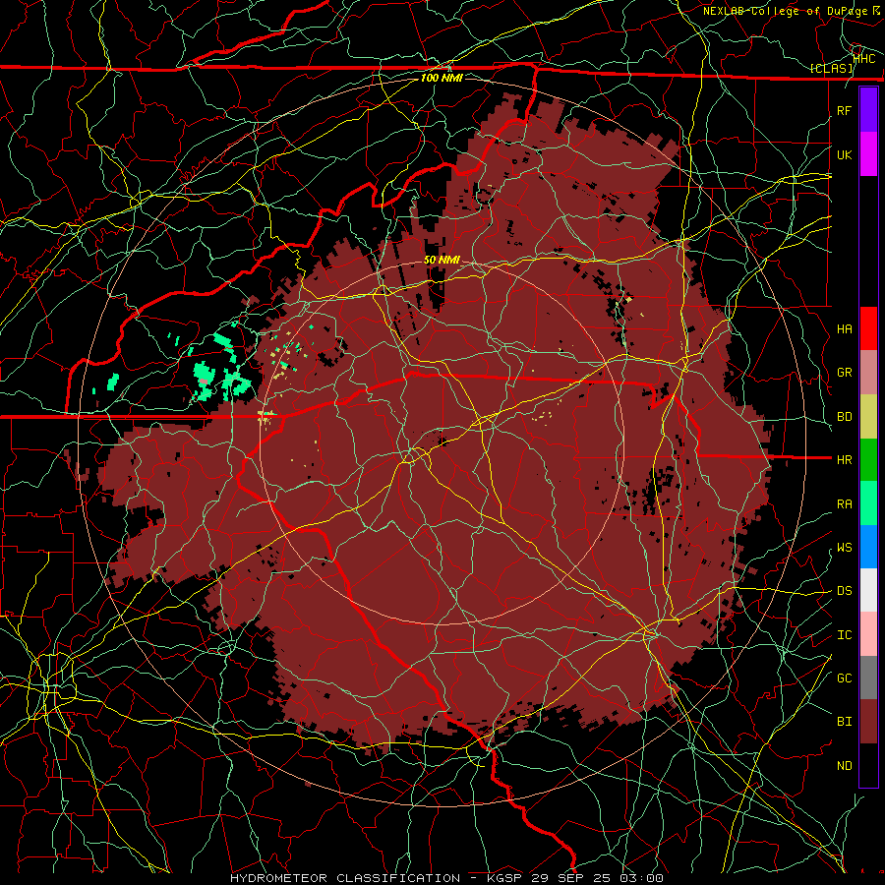This screenshot has width=885, height=885.
Task: Click the 29 SEP 25 date text
Action: click(570, 878)
